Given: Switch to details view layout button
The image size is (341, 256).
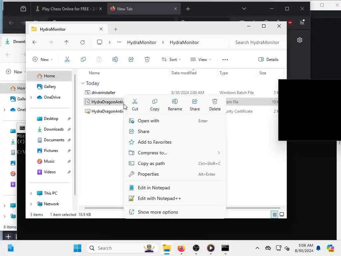Looking at the screenshot, I should [274, 214].
